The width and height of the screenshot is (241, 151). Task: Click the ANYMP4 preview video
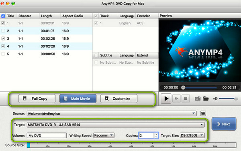coord(200,50)
